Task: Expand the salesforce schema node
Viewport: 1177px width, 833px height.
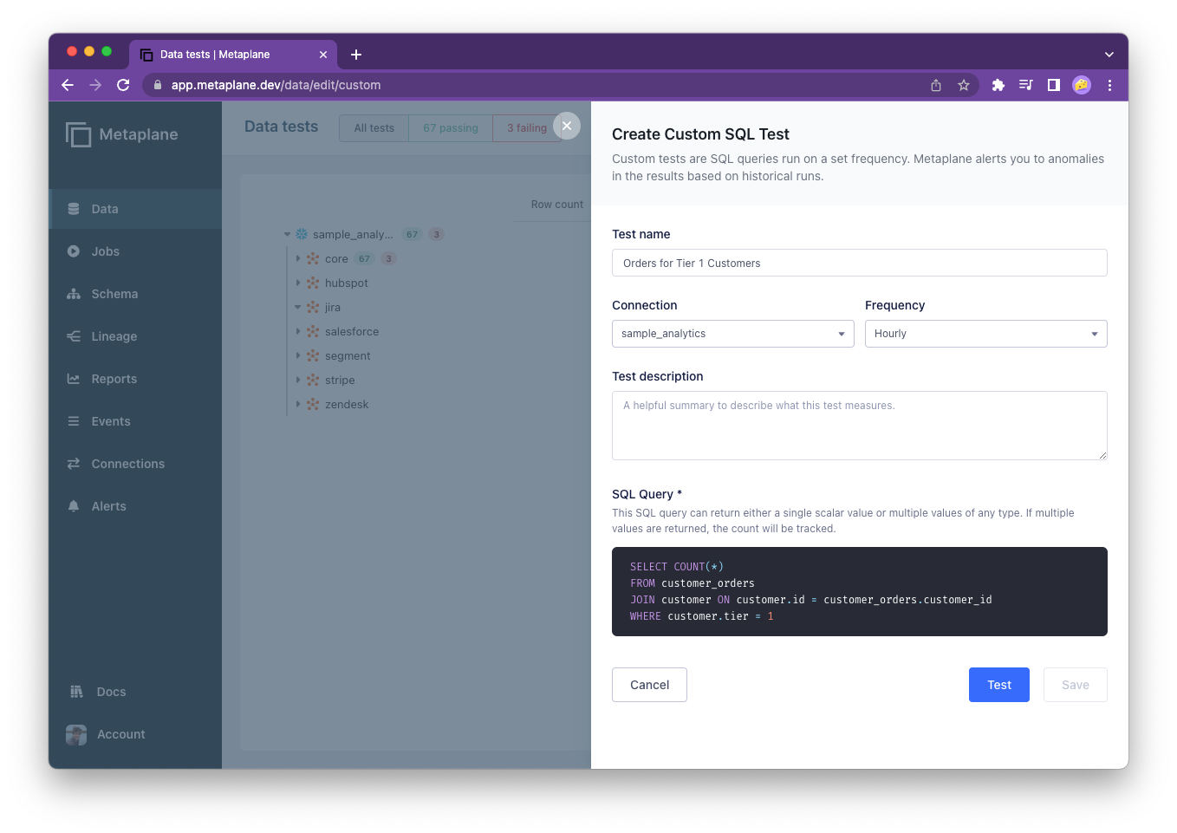Action: [298, 331]
